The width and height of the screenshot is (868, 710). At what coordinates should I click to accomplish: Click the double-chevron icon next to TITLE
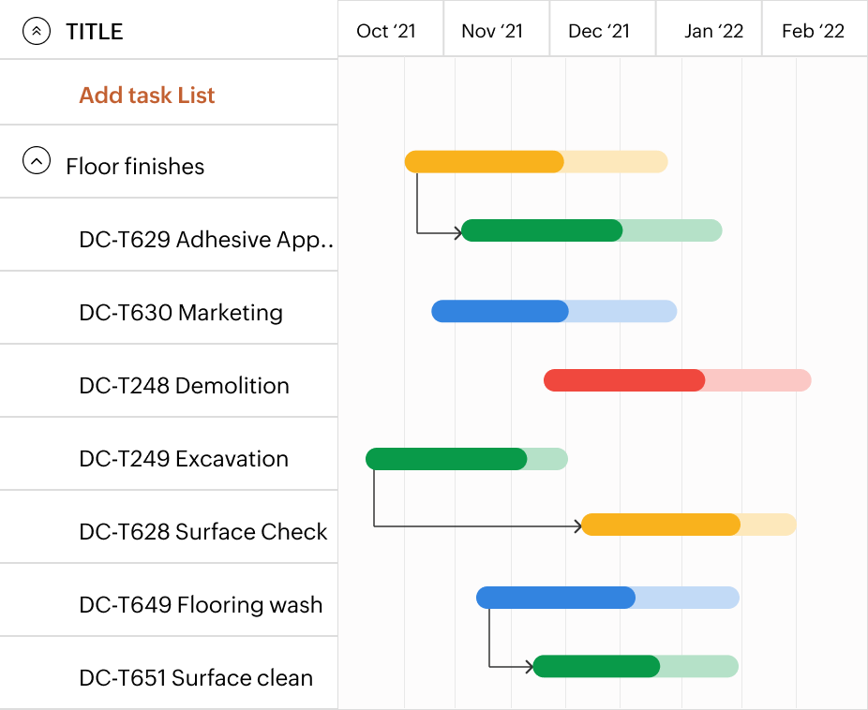pos(36,31)
